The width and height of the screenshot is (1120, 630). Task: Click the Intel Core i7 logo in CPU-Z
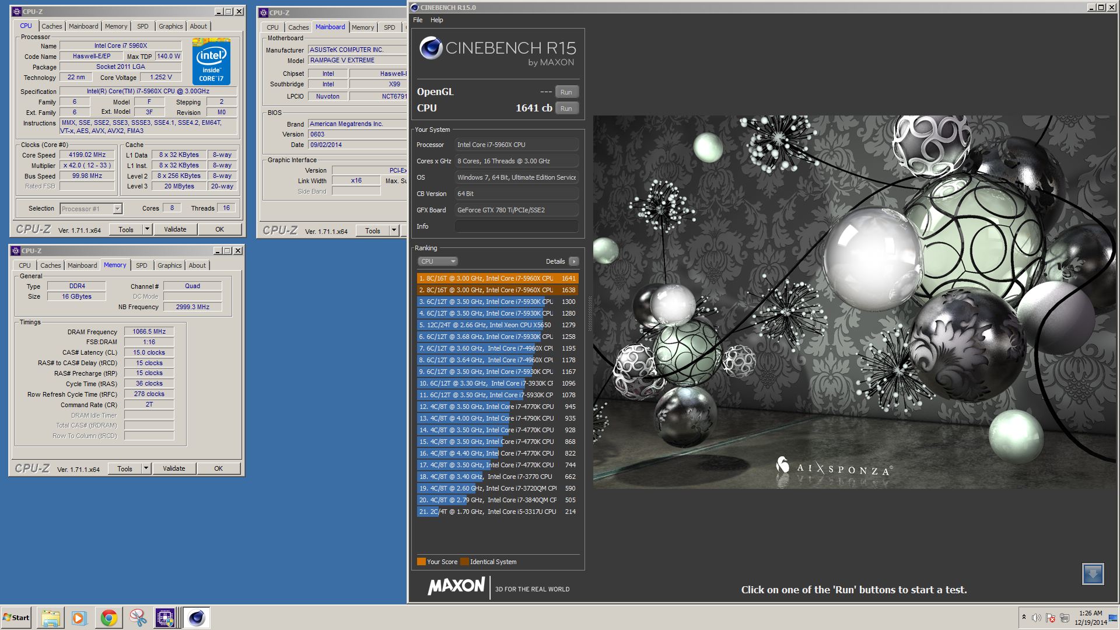tap(211, 62)
